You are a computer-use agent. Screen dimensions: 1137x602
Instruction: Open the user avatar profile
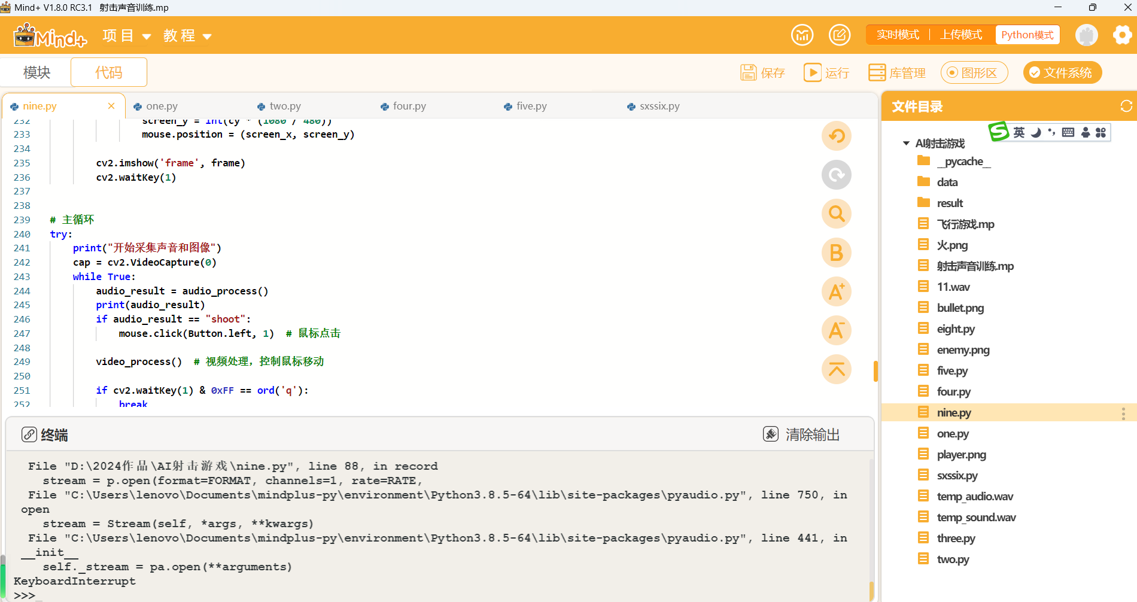pyautogui.click(x=1086, y=35)
